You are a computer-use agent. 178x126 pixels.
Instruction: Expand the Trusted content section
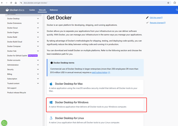pos(38,83)
